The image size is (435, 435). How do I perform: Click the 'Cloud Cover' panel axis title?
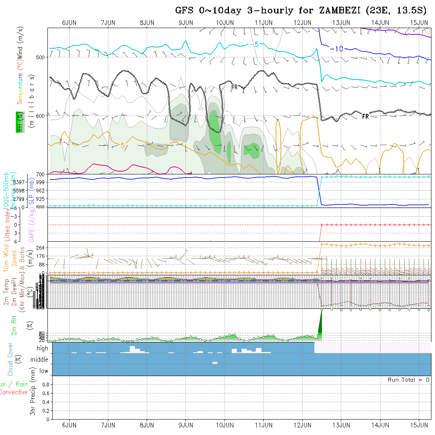[10, 359]
